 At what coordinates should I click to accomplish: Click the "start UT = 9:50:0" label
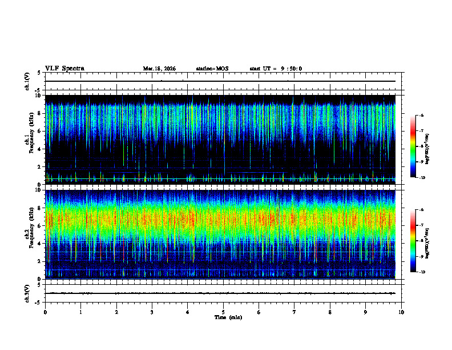click(x=276, y=69)
